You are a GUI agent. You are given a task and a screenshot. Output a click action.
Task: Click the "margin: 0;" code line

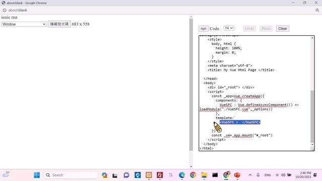point(225,52)
